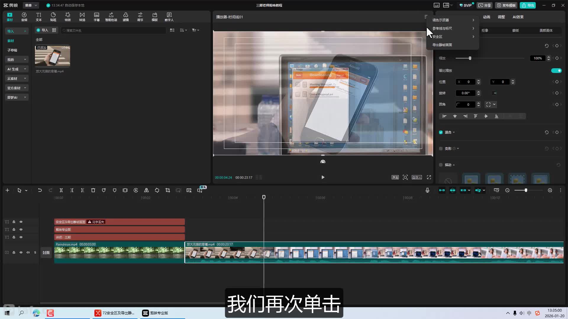Expand the 云素材 sidebar section
The image size is (568, 319).
17,79
